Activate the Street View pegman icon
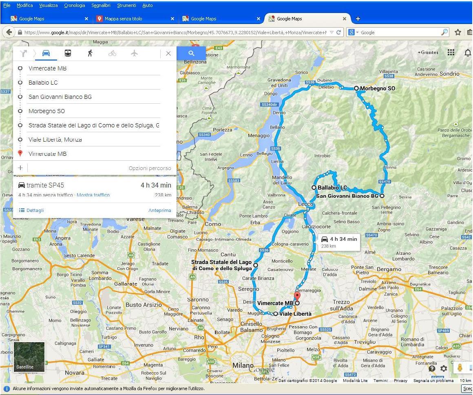 (x=460, y=368)
